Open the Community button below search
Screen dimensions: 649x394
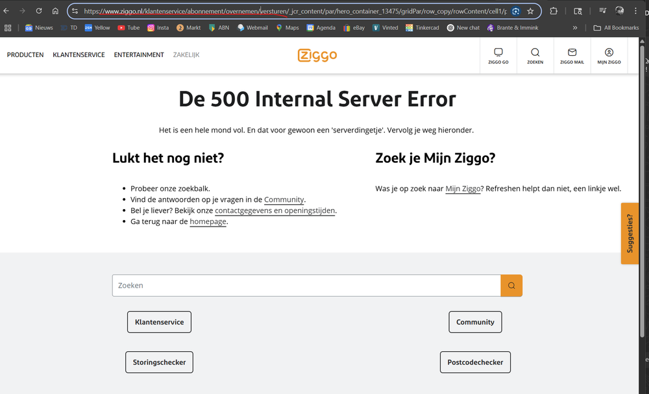(475, 322)
